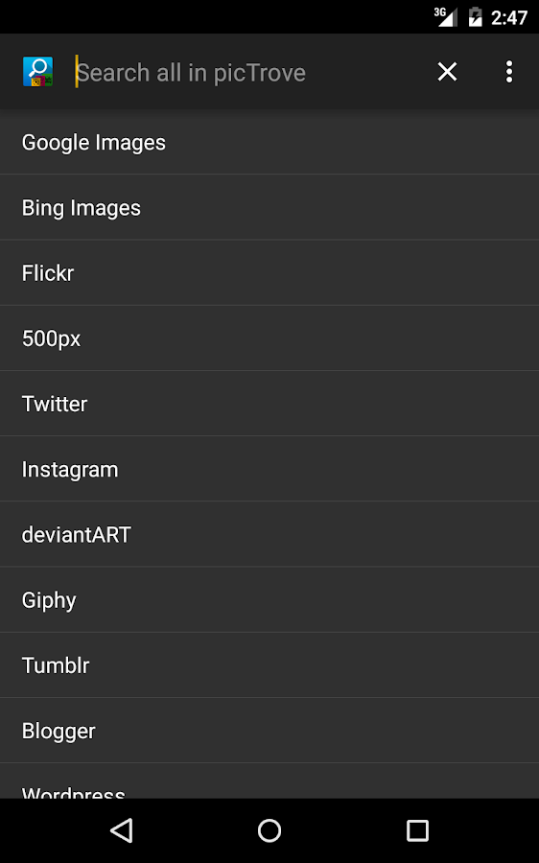This screenshot has width=539, height=863.
Task: Select Giphy from the sources
Action: pyautogui.click(x=269, y=600)
